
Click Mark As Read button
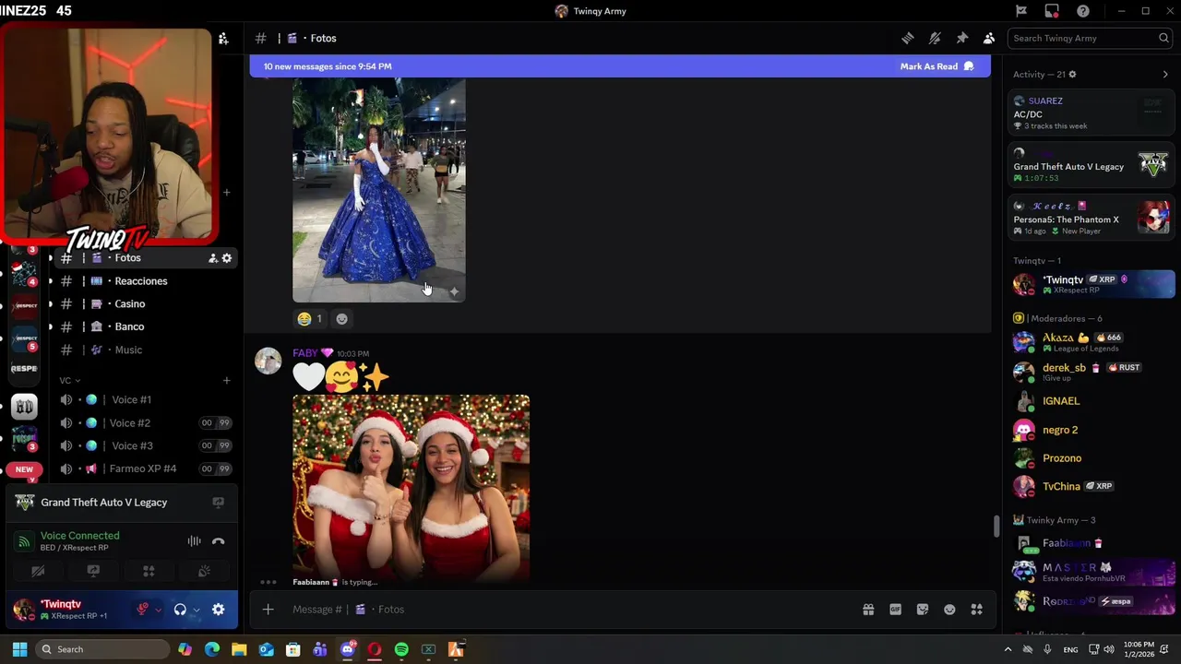tap(936, 66)
